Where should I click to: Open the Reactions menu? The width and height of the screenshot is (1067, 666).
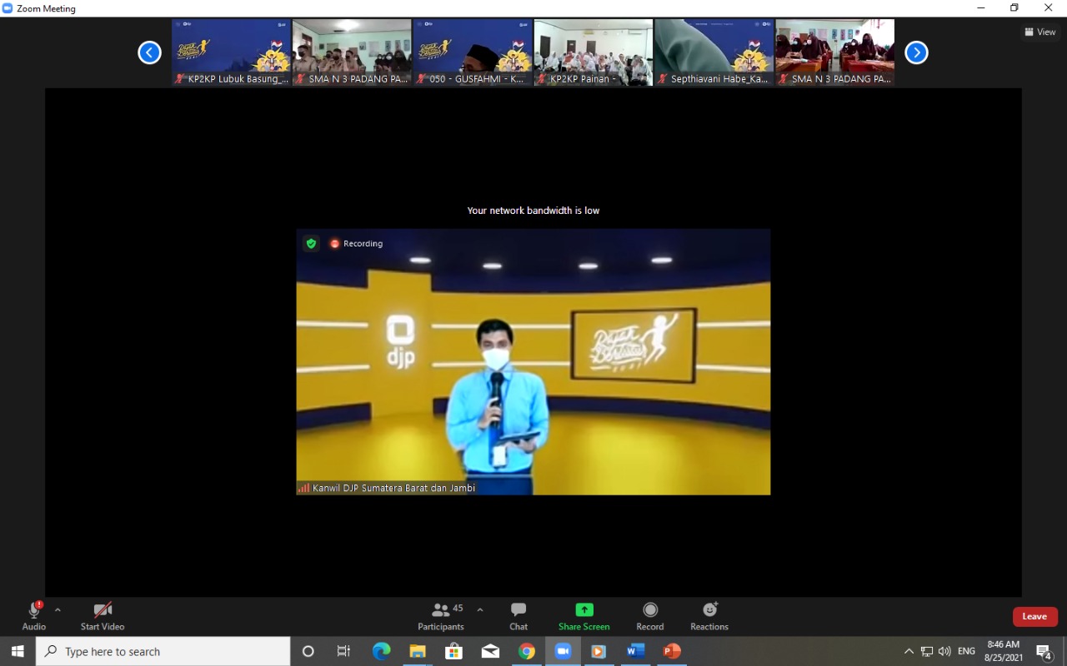(709, 616)
